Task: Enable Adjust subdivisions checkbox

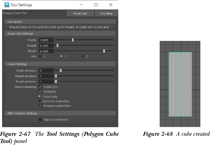Action: point(40,119)
